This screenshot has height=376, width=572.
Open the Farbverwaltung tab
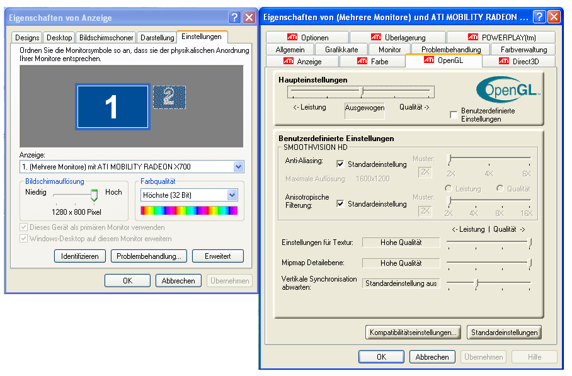pos(523,49)
